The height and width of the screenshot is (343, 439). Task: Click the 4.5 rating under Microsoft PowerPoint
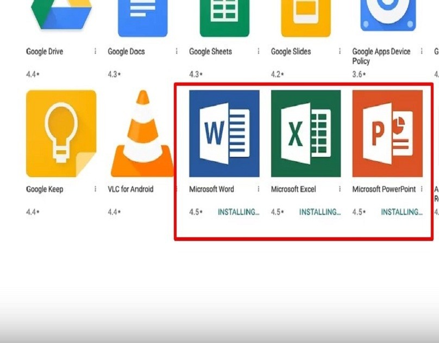pos(359,212)
